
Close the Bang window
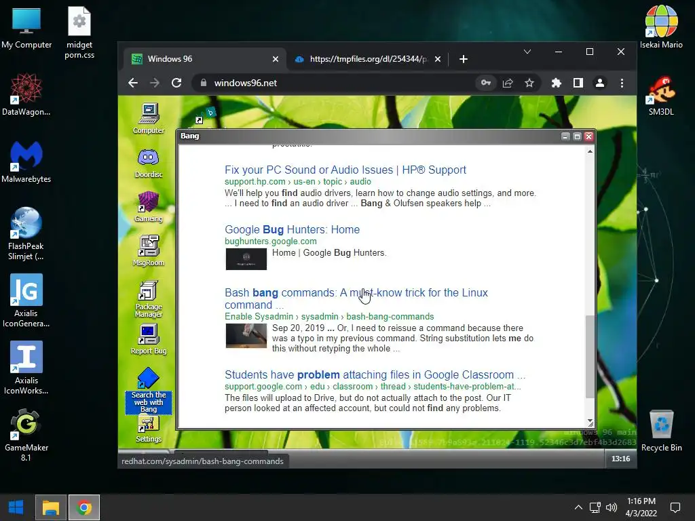coord(588,136)
